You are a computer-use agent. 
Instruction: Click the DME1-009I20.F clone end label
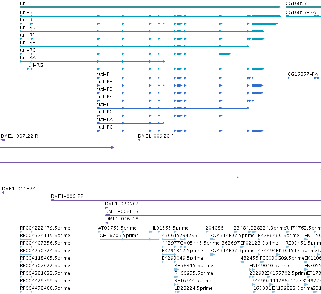[x=155, y=136]
